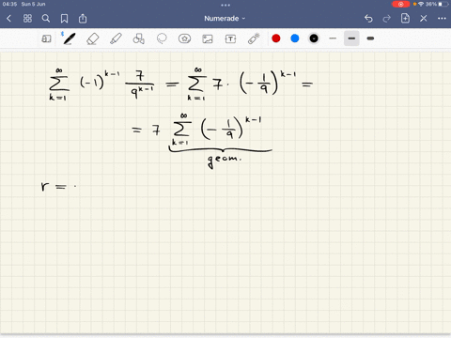Image resolution: width=451 pixels, height=338 pixels.
Task: Choose the blue pen color
Action: click(x=295, y=38)
